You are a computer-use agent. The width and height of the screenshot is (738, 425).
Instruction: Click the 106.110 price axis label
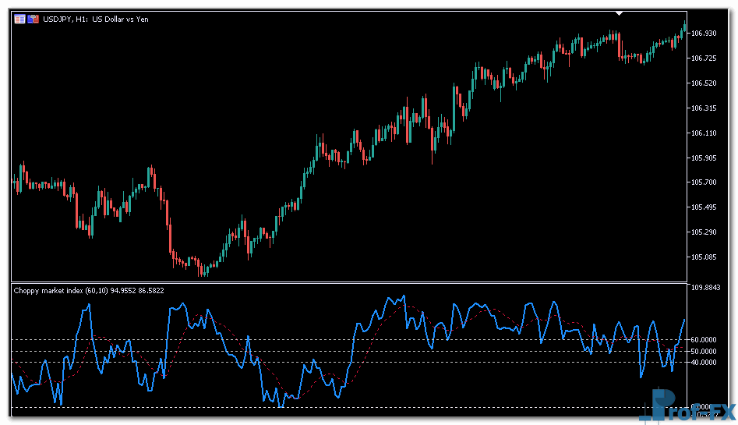(x=703, y=133)
